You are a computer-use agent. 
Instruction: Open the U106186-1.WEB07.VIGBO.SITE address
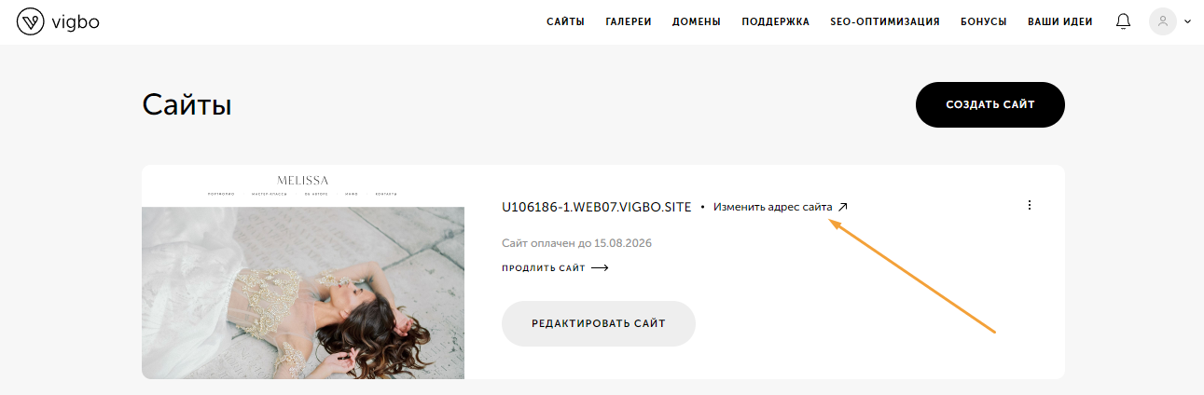tap(597, 207)
